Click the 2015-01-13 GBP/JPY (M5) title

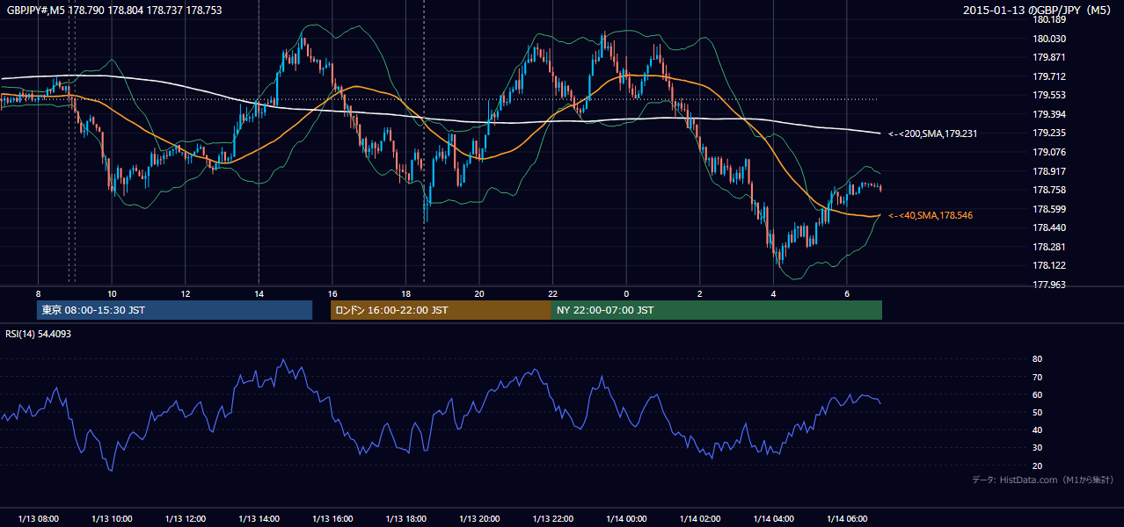(1038, 11)
